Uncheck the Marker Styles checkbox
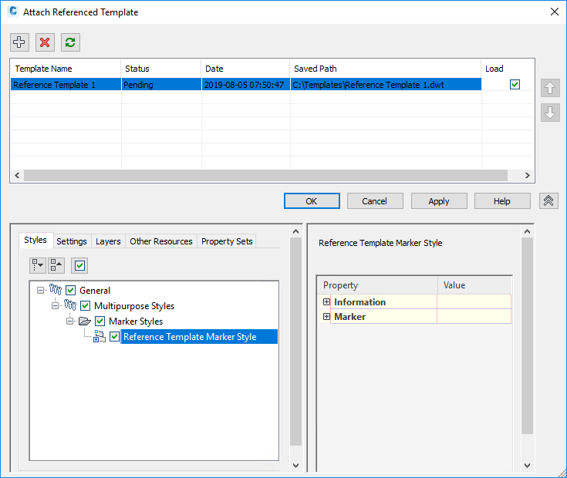The image size is (567, 478). pos(100,321)
